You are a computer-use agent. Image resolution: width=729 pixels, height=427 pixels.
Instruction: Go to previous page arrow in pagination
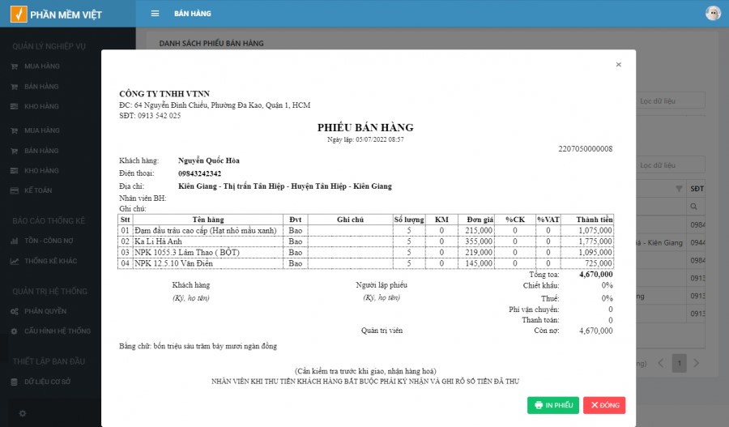pos(660,362)
